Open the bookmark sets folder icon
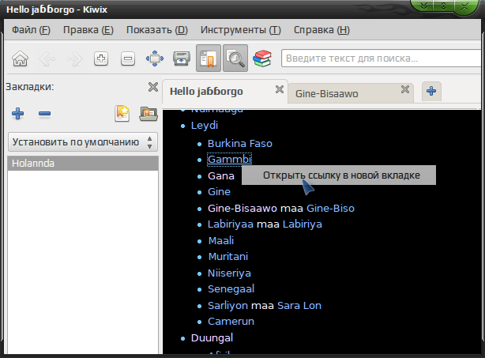 click(x=149, y=114)
